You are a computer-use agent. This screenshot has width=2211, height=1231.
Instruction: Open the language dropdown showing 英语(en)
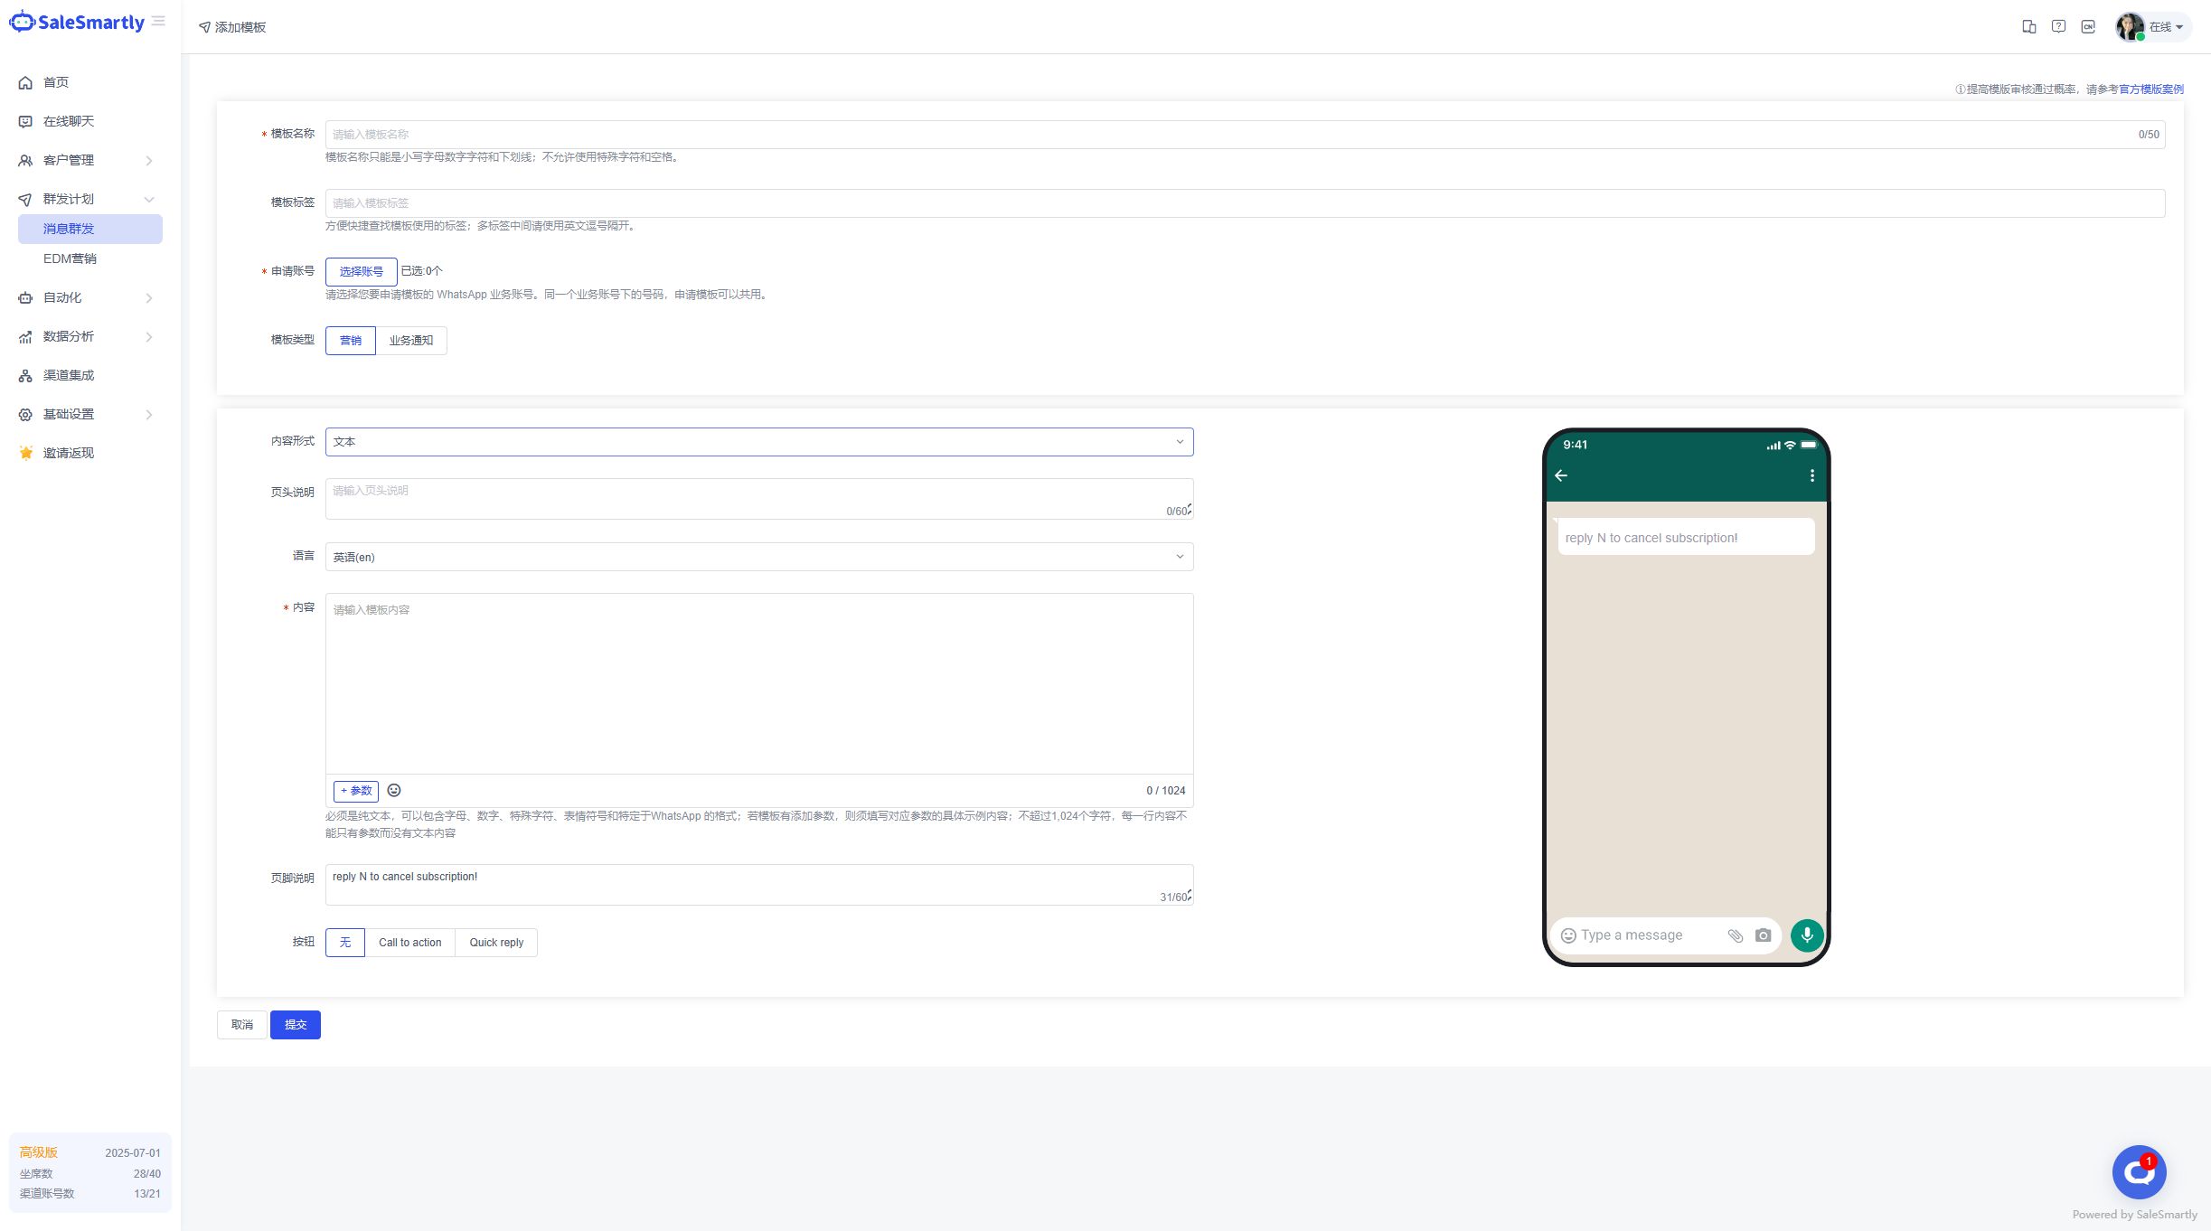tap(758, 557)
